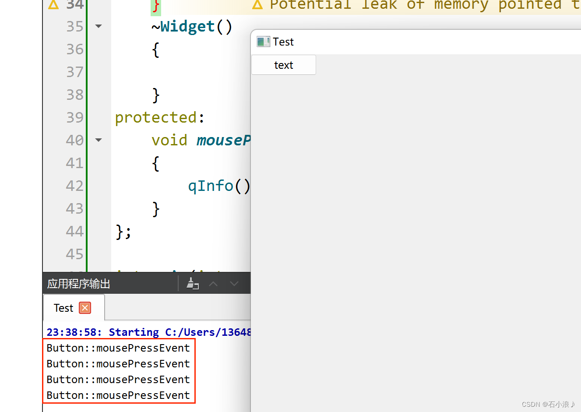Screen dimensions: 581x412
Task: Click the CSDN @石小浪♪ watermark link
Action: [x=548, y=404]
